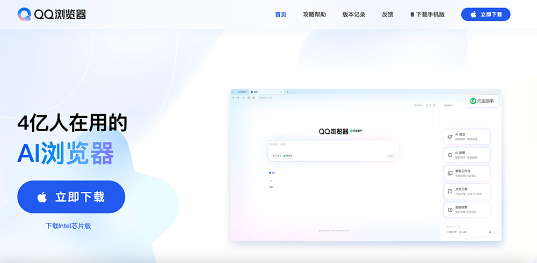This screenshot has width=537, height=263.
Task: Click the sidebar toggle icon in preview toolbar
Action: pos(234,97)
